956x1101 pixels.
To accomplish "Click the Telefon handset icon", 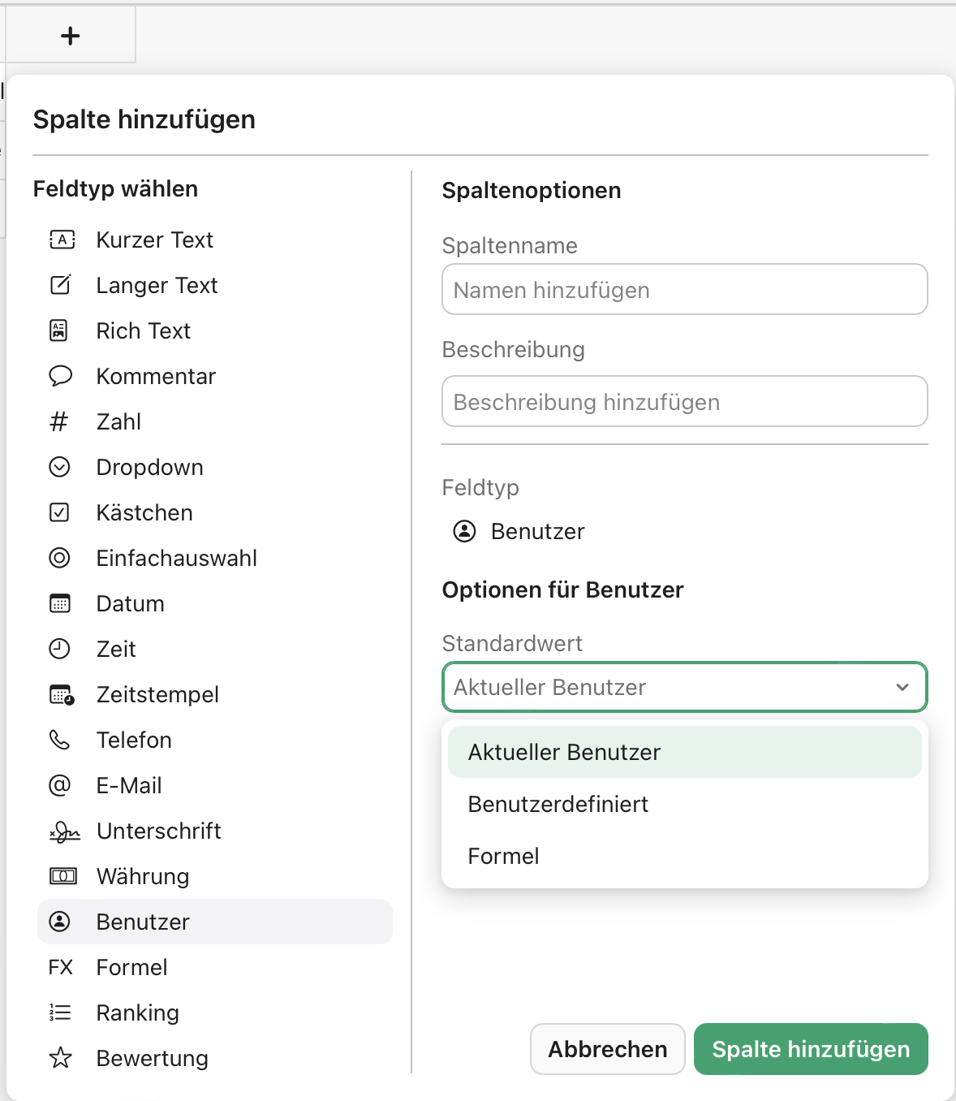I will point(60,740).
